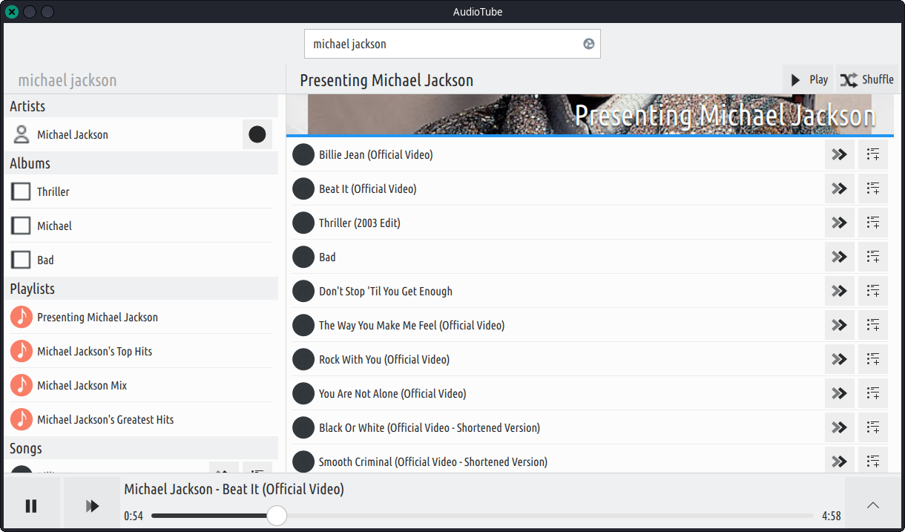The height and width of the screenshot is (532, 905).
Task: Shuffle the Presenting Michael Jackson playlist
Action: [x=867, y=79]
